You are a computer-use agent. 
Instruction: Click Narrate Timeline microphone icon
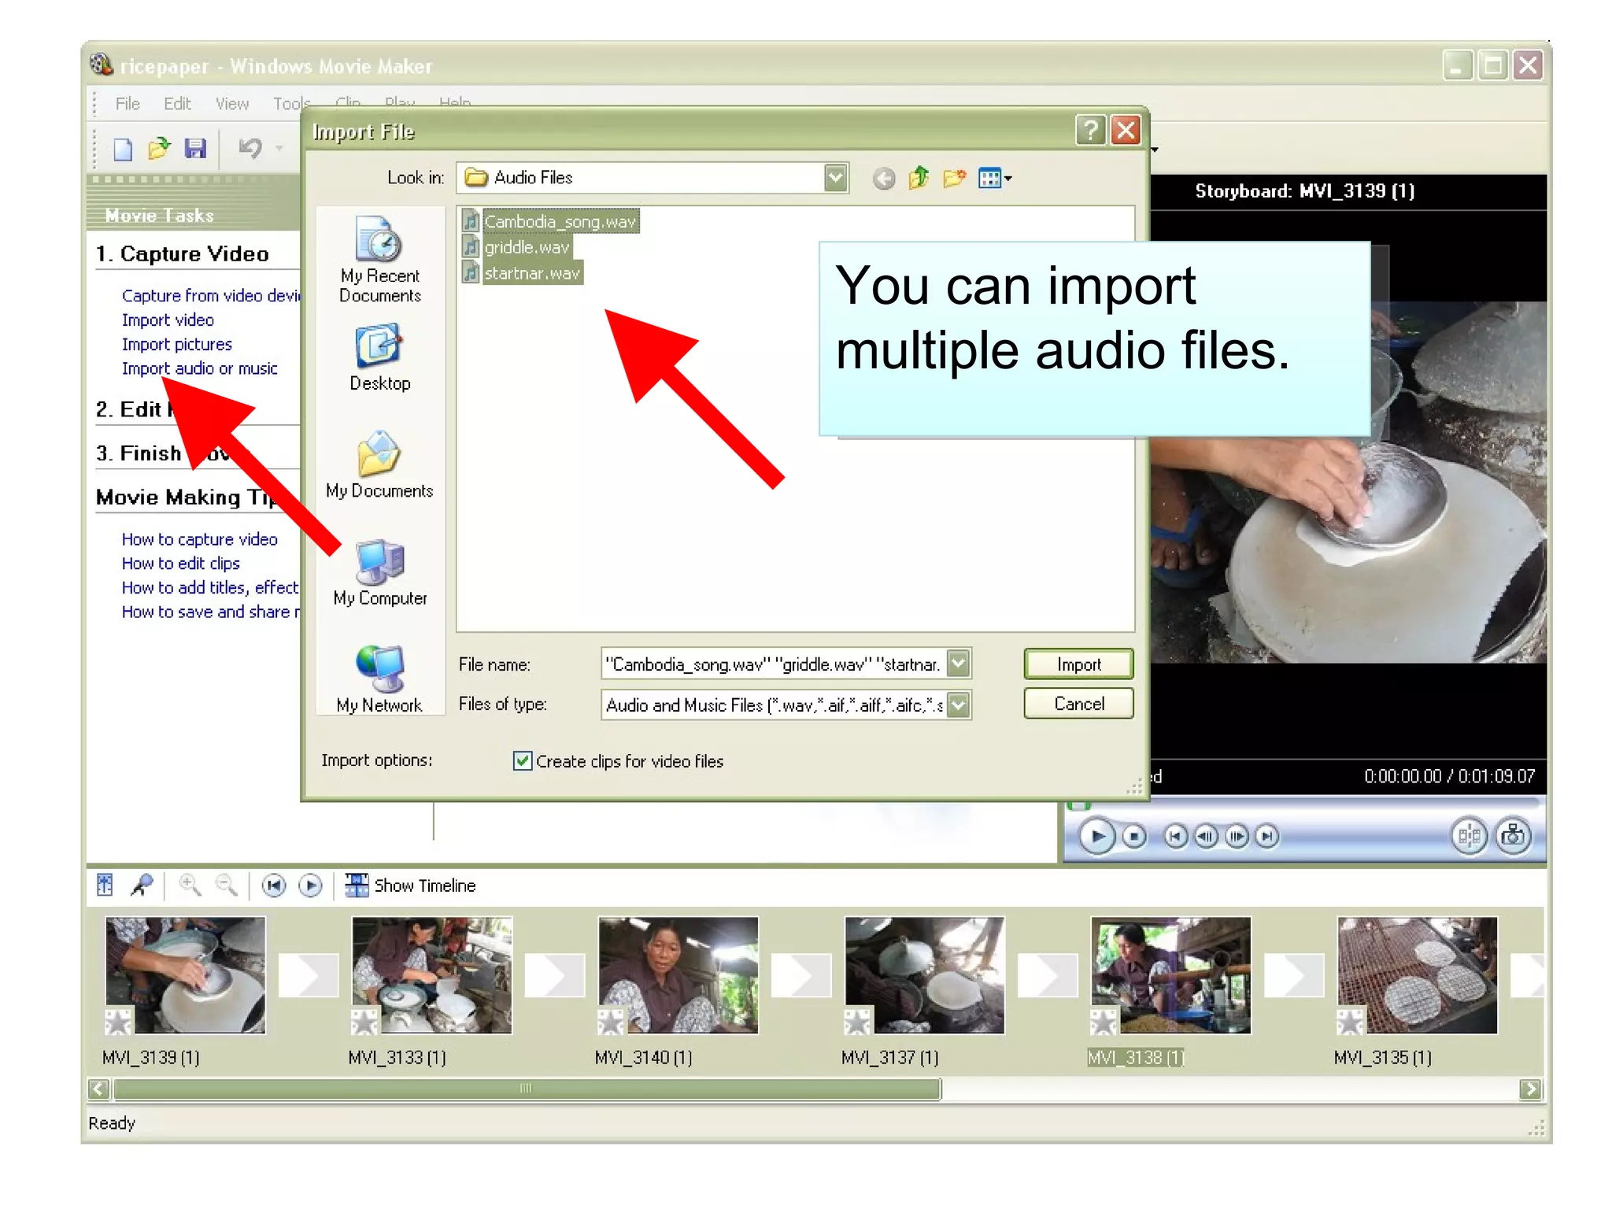pos(142,885)
